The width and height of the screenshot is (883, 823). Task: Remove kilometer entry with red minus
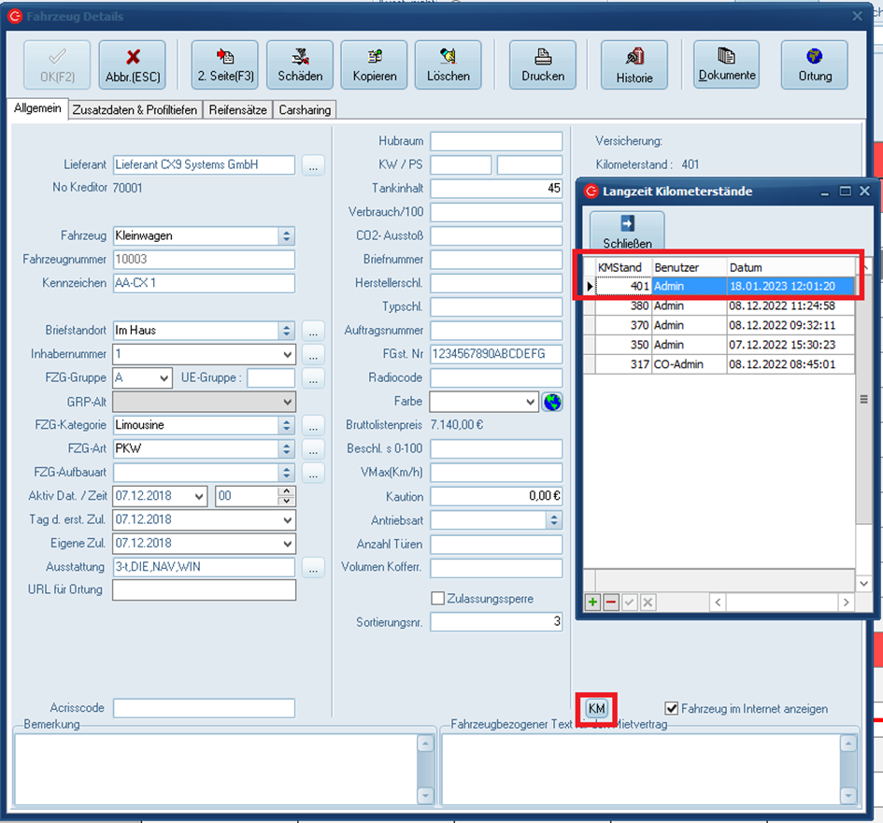611,603
